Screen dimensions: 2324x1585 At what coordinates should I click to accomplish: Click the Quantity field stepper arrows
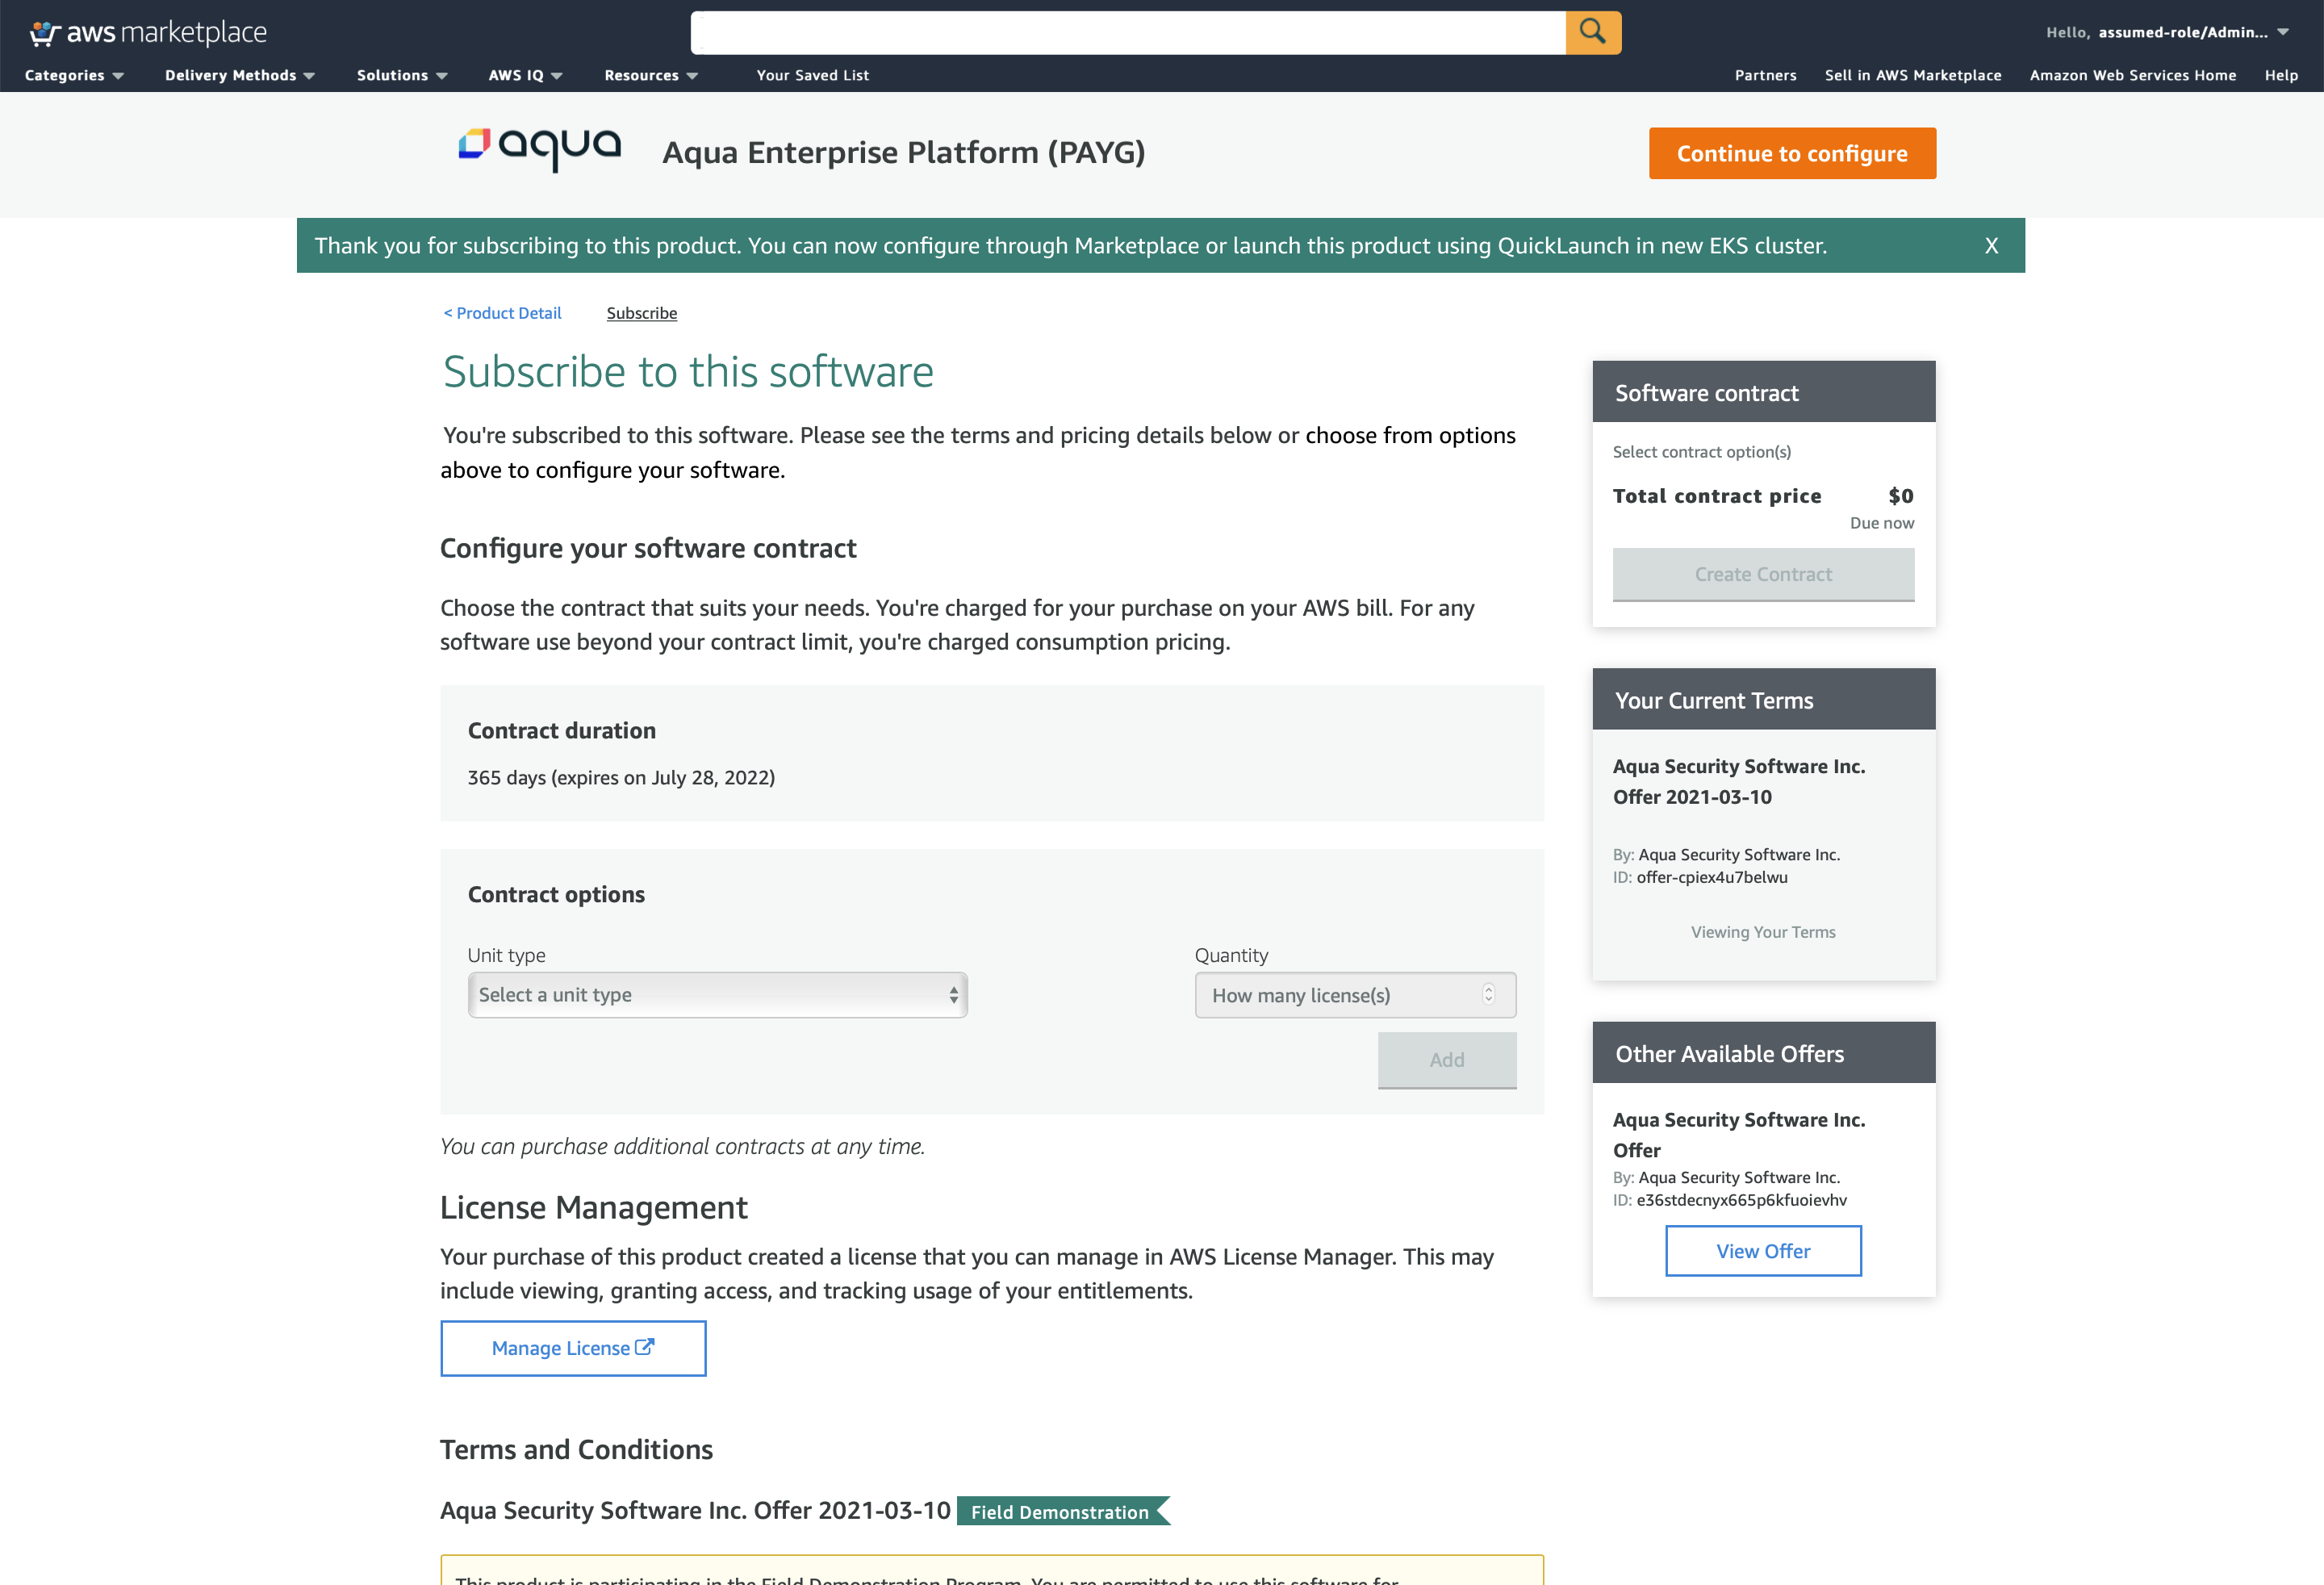coord(1488,994)
